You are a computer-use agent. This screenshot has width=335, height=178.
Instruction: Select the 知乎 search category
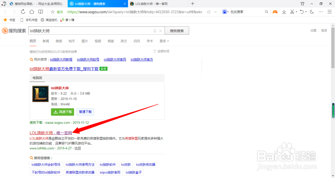(72, 41)
